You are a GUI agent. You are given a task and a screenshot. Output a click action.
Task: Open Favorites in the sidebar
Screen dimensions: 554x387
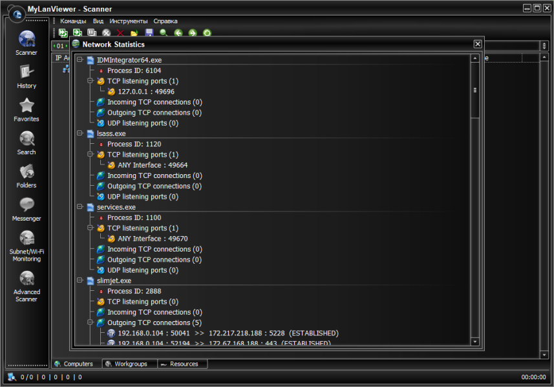27,110
